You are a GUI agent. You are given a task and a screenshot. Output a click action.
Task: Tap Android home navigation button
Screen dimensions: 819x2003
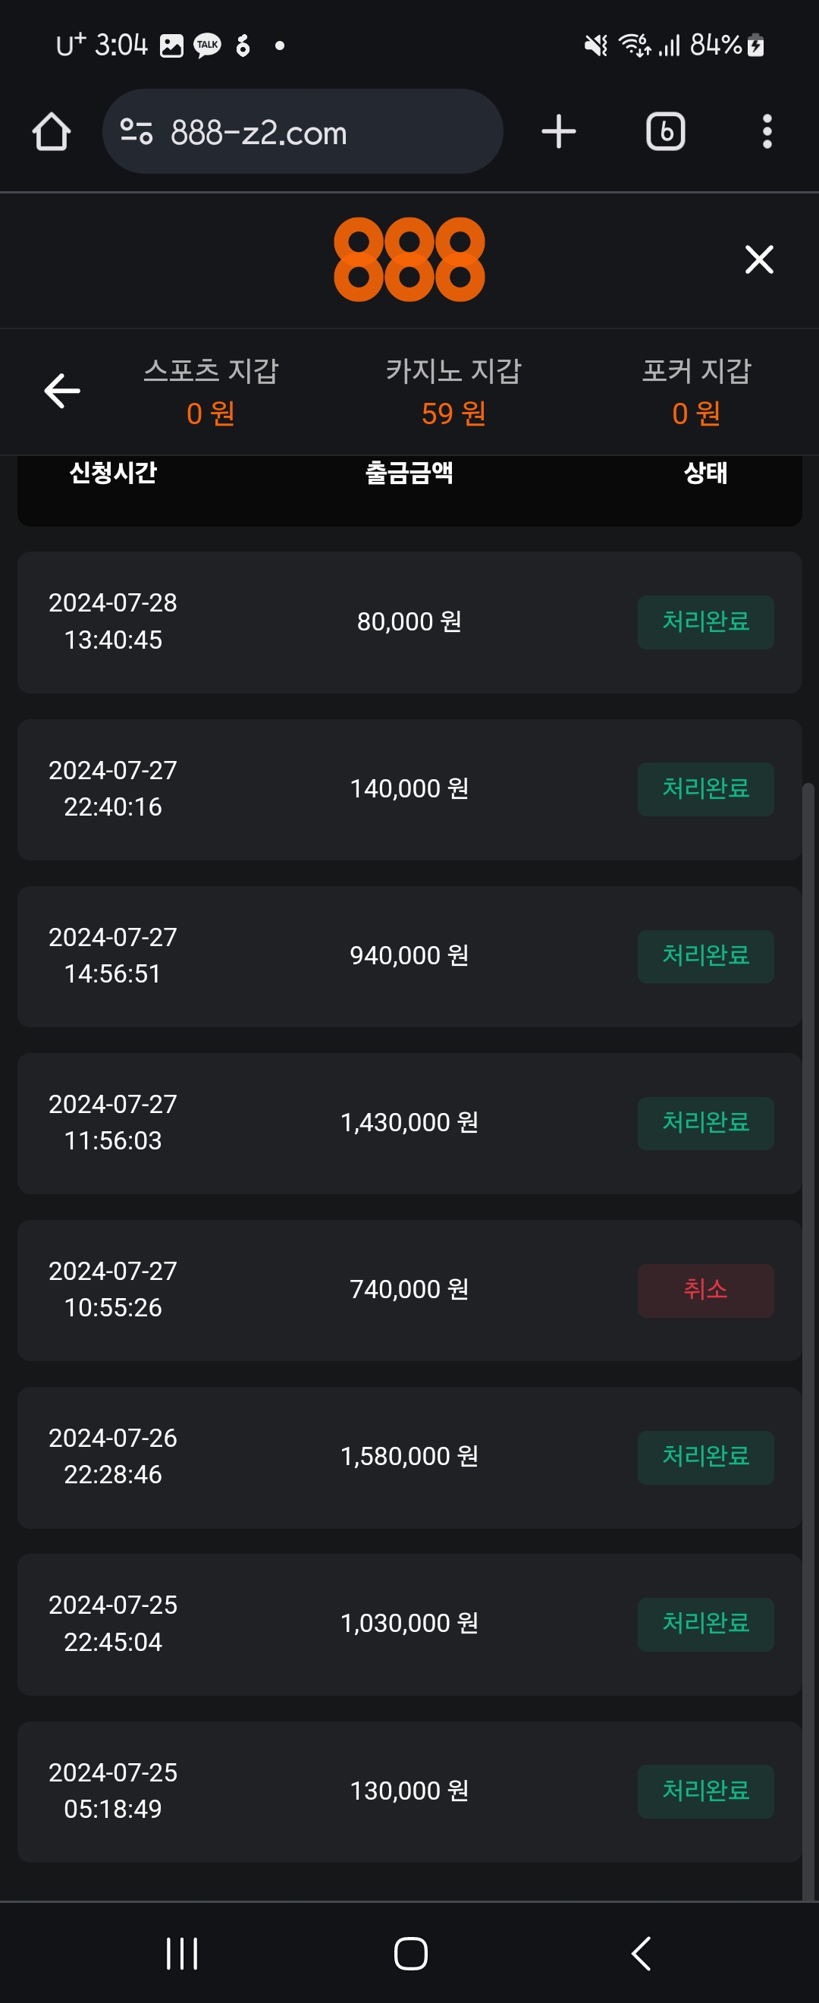(x=410, y=1952)
